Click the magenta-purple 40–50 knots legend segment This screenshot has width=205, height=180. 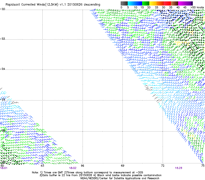tap(185, 3)
